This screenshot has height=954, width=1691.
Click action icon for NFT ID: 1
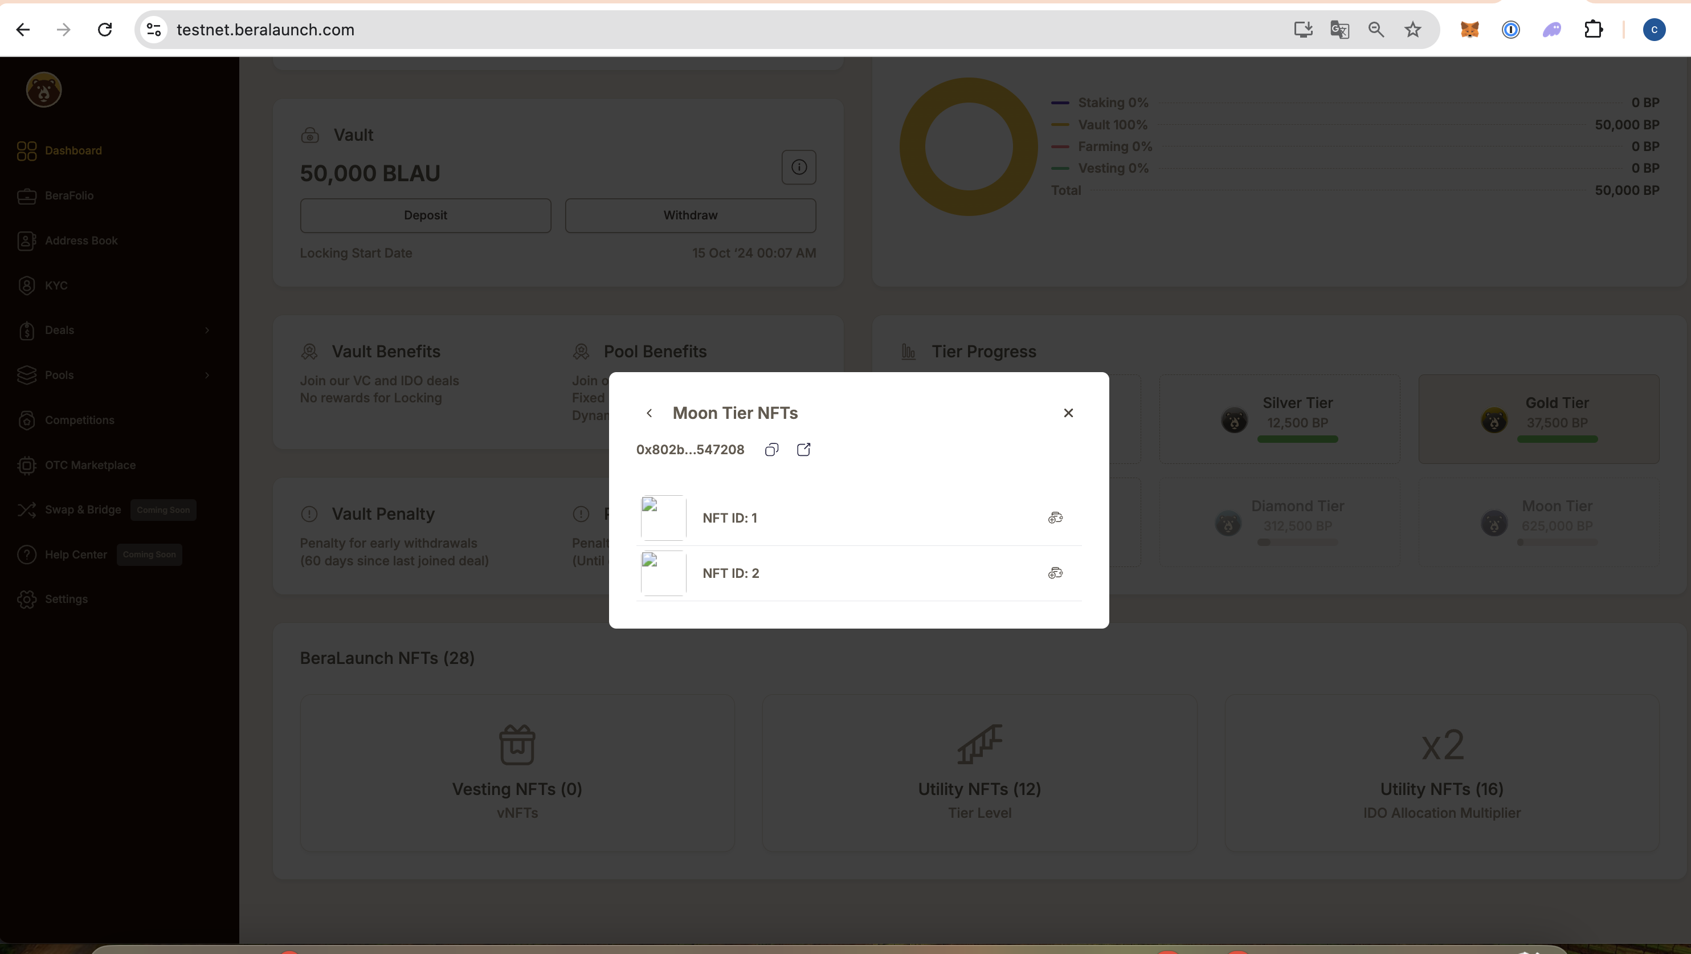(x=1055, y=518)
